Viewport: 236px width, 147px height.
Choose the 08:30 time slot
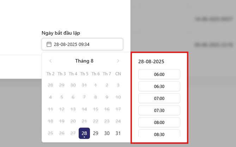click(159, 134)
